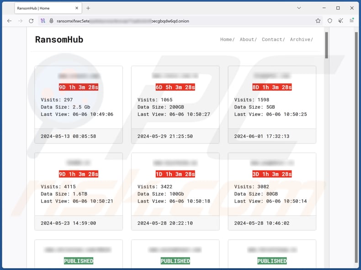This screenshot has width=361, height=270.
Task: Minimize the browser window
Action: click(x=324, y=8)
